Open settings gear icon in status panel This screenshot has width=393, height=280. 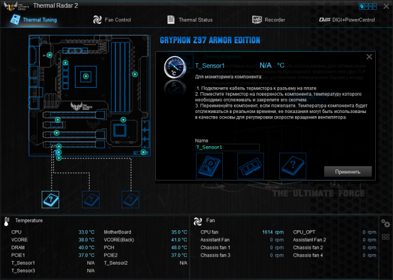(x=386, y=223)
